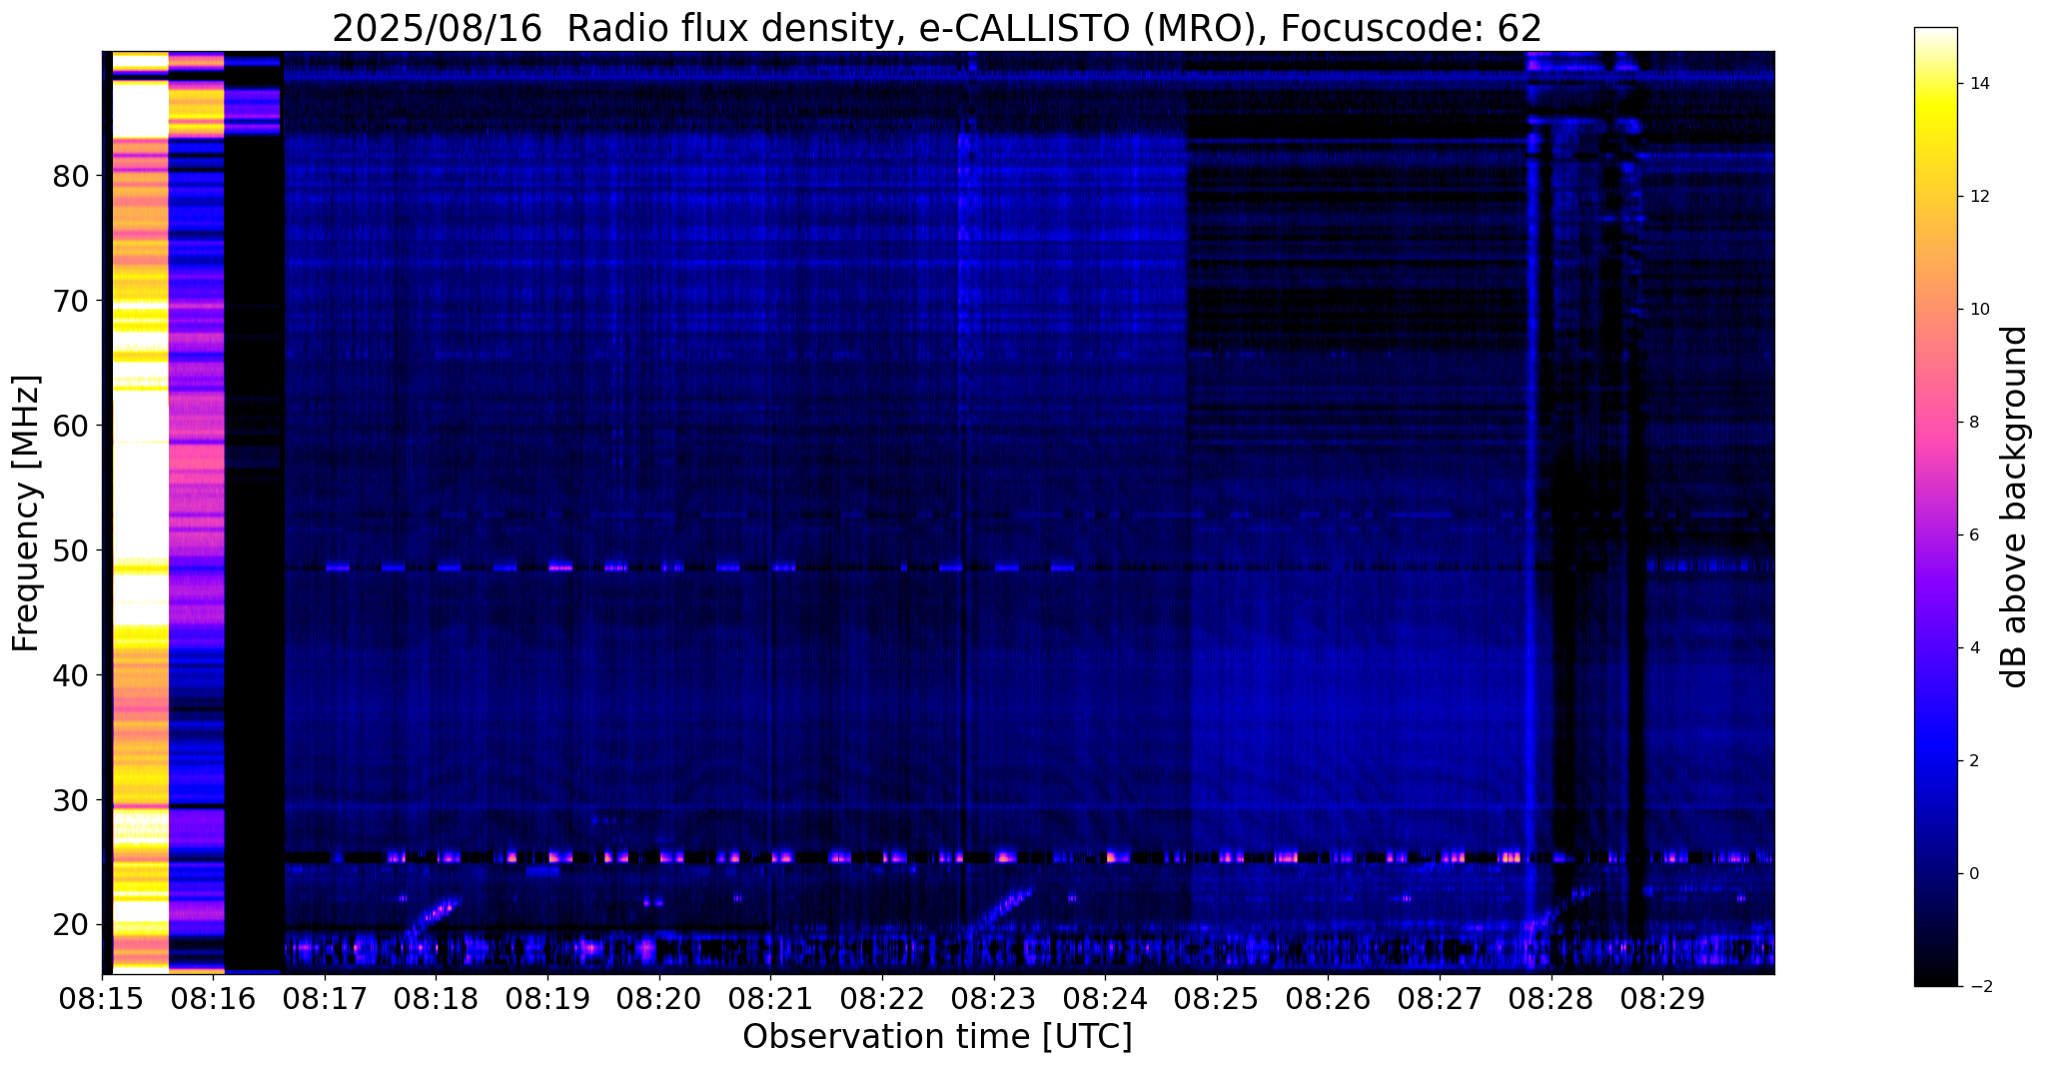Viewport: 2045px width, 1066px height.
Task: Click the 30 MHz frequency tick label
Action: tap(71, 800)
